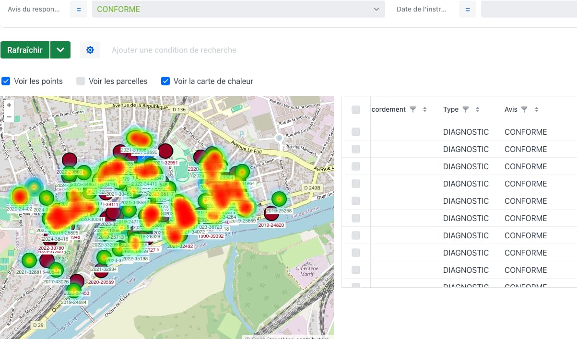Toggle the select-all checkbox in the table header
Viewport: 577px width, 339px height.
tap(355, 109)
